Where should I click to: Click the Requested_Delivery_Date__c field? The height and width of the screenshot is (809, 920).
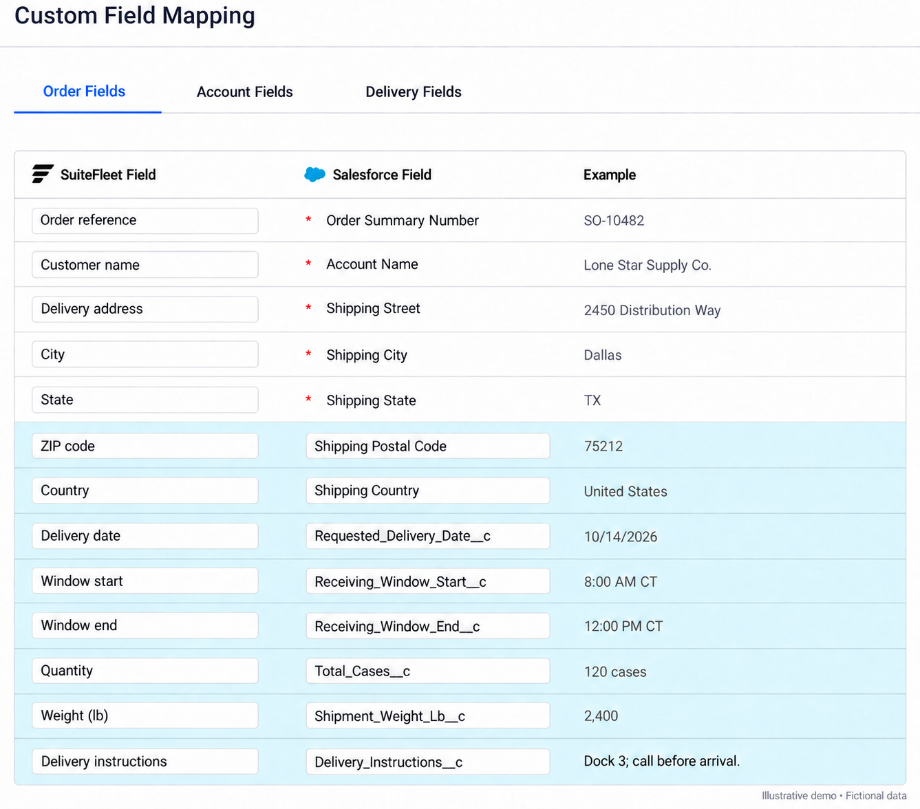click(x=428, y=536)
